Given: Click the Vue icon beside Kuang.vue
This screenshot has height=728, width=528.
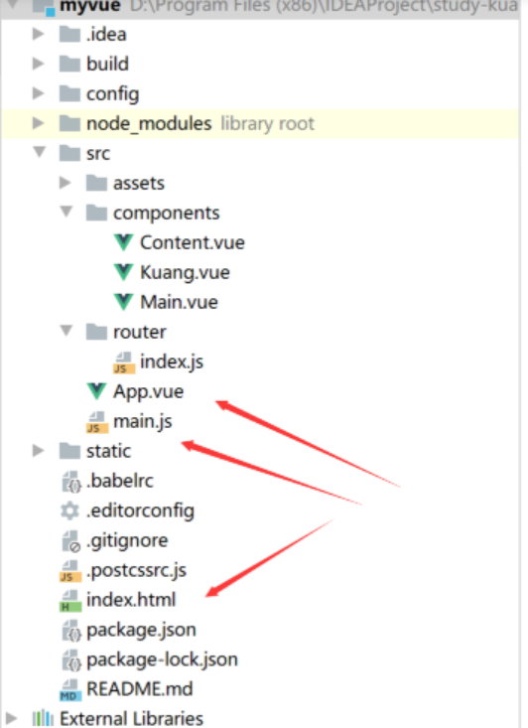Looking at the screenshot, I should (123, 272).
